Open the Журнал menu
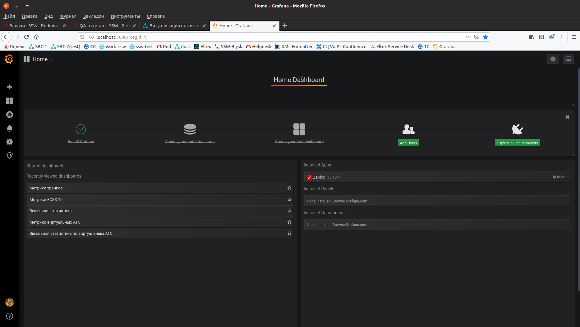Viewport: 580px width, 327px height. pyautogui.click(x=68, y=16)
